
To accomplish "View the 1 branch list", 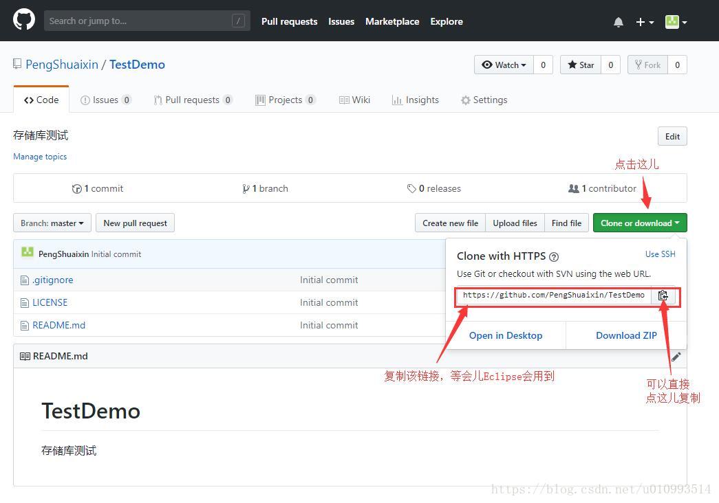I will [x=265, y=188].
